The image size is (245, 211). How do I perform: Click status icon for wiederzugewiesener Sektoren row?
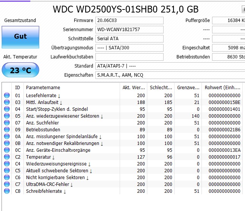coord(7,116)
